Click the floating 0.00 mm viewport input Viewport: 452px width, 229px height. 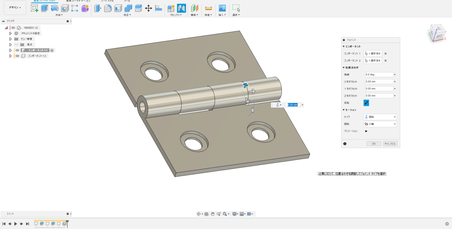(293, 105)
